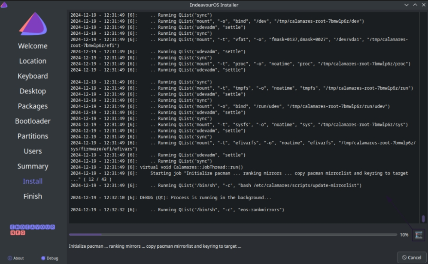The height and width of the screenshot is (264, 428).
Task: Select the Keyboard step
Action: click(x=33, y=76)
